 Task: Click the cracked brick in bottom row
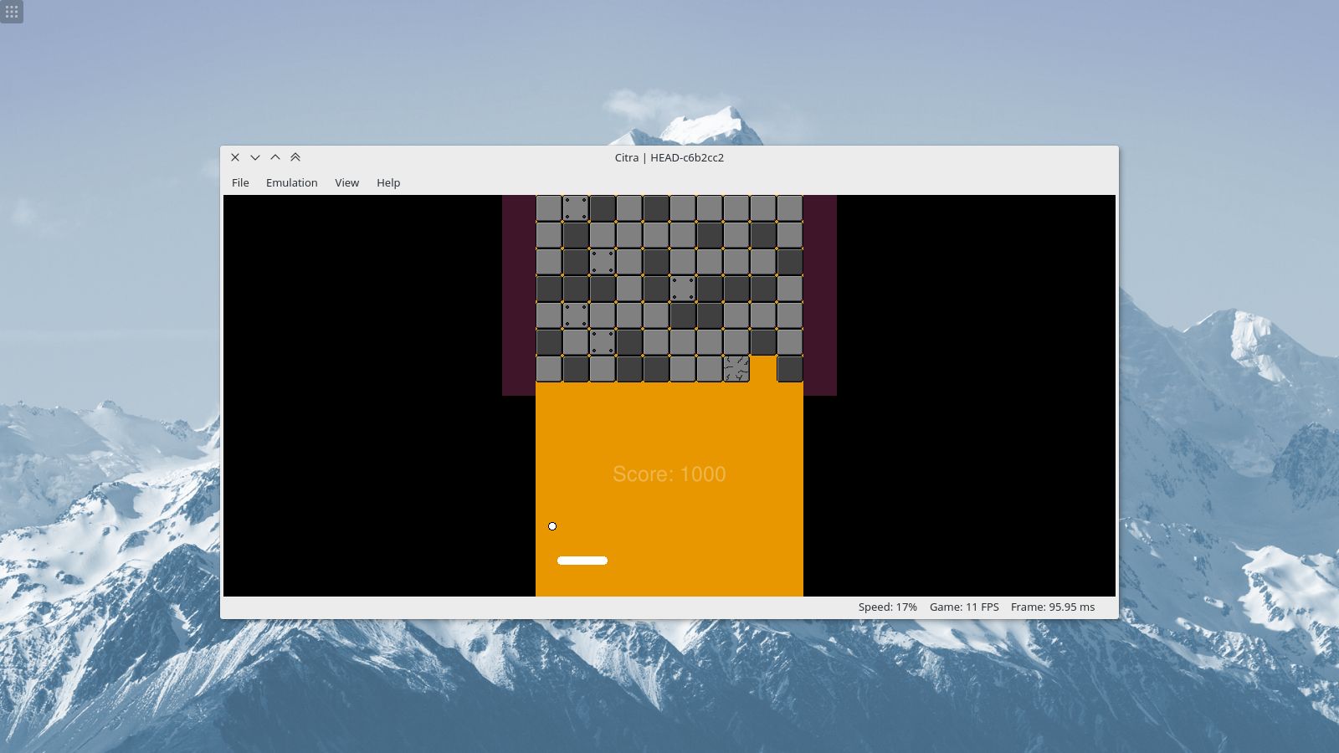coord(736,369)
